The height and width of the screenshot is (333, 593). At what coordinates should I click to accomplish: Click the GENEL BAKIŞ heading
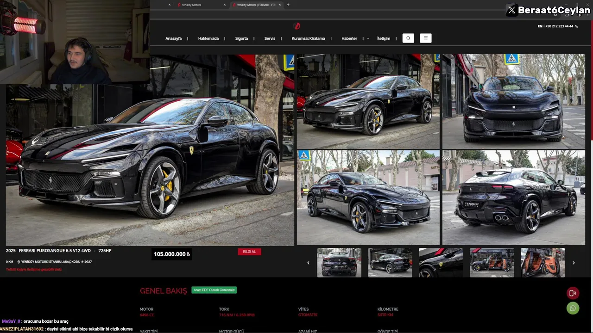click(x=164, y=291)
